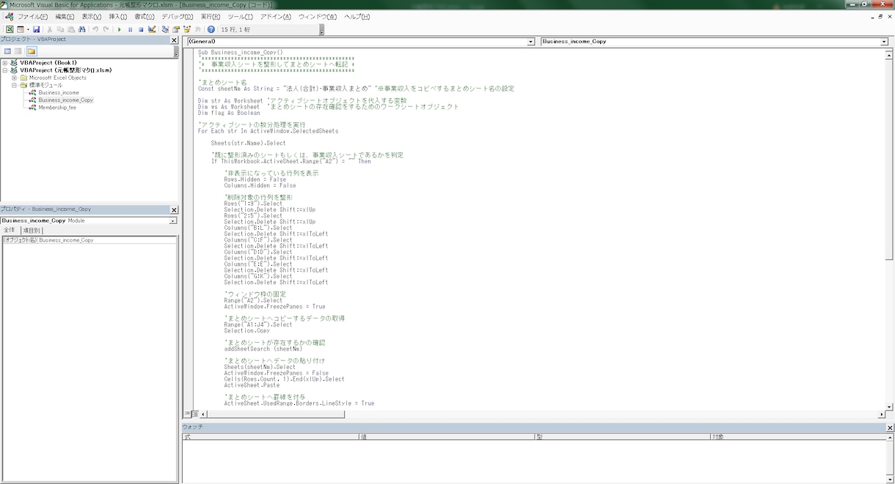Open the ツール(T) menu

tap(240, 16)
